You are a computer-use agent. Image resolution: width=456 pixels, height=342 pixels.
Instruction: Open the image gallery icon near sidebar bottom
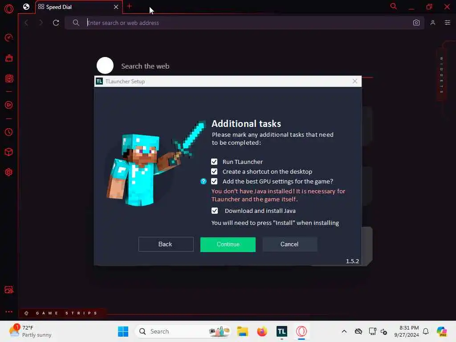coord(9,289)
